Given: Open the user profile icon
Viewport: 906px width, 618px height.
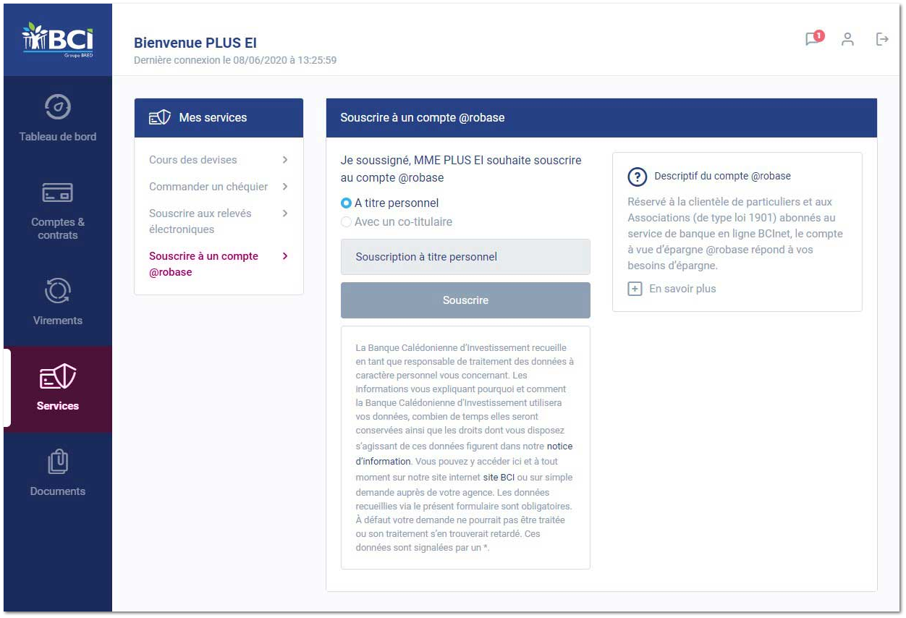Looking at the screenshot, I should 847,39.
